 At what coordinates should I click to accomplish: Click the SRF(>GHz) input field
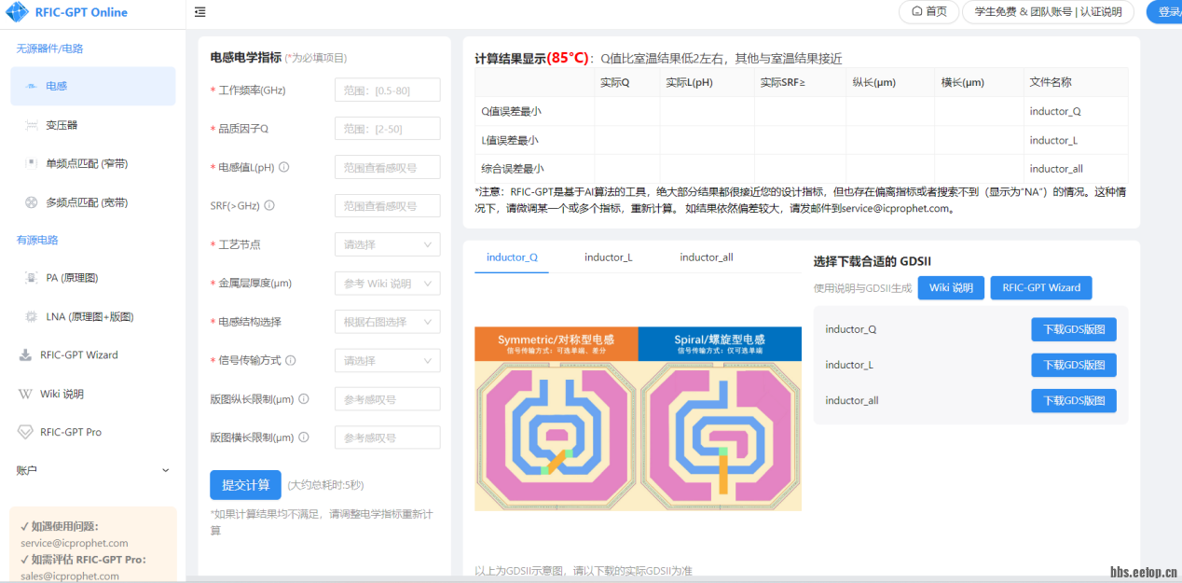click(x=387, y=205)
